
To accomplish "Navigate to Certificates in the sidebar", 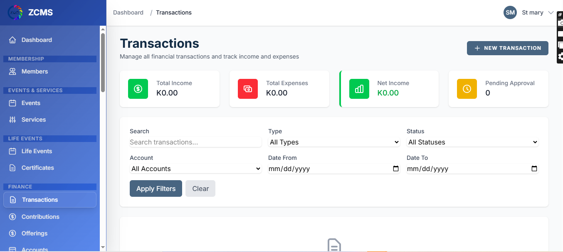I will click(37, 168).
